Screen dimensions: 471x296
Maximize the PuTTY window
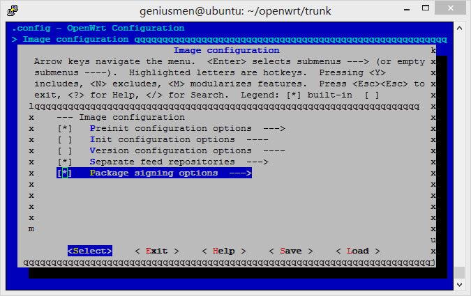click(x=426, y=8)
